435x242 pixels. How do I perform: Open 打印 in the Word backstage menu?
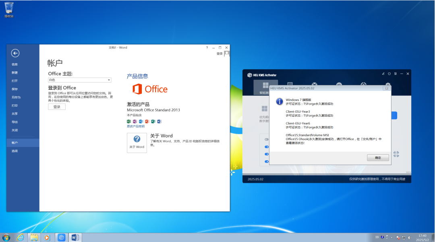pos(15,105)
